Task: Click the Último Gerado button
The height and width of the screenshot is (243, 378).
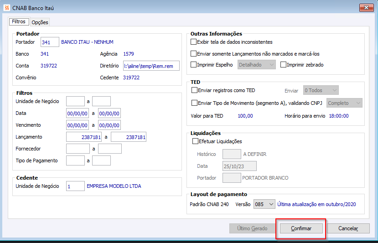Action: [252, 228]
